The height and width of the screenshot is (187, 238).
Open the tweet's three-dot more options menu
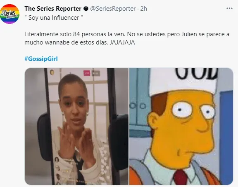coord(229,9)
